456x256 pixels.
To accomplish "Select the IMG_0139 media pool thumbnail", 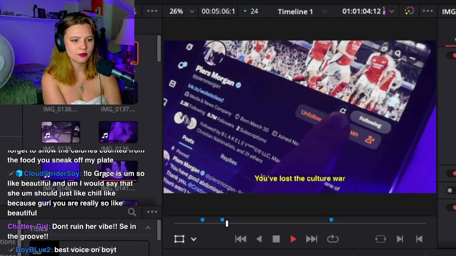I will tap(61, 132).
